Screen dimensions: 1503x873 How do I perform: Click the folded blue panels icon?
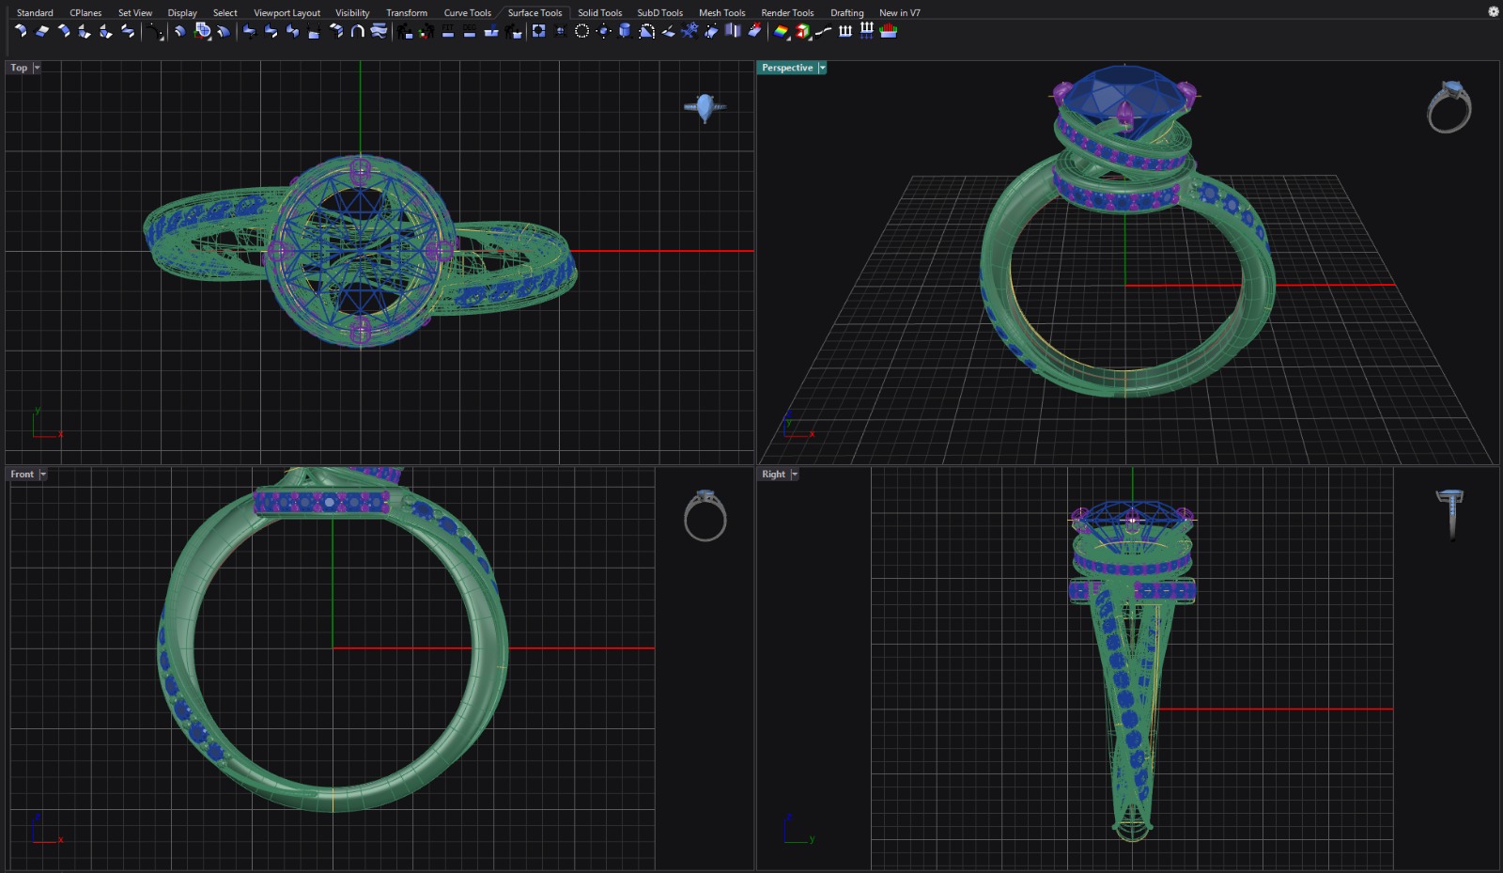[x=733, y=31]
